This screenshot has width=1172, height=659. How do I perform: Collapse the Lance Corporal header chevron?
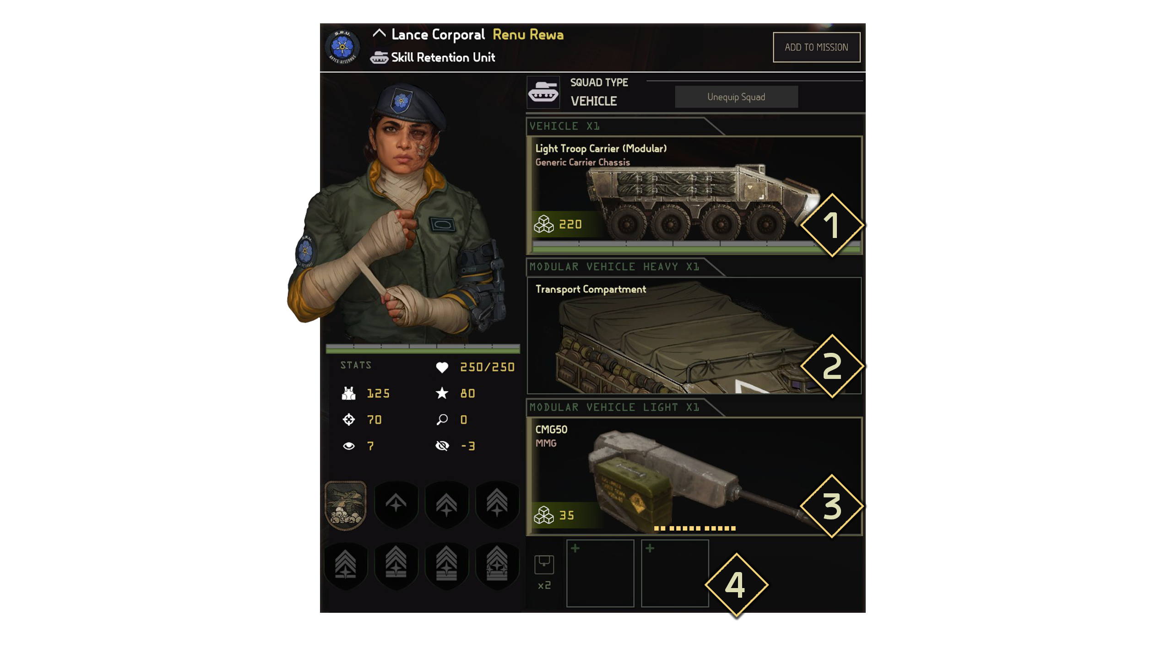tap(379, 33)
